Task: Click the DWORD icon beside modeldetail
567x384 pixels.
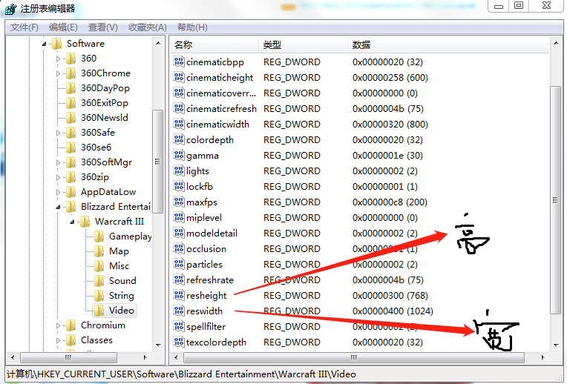Action: pyautogui.click(x=179, y=233)
